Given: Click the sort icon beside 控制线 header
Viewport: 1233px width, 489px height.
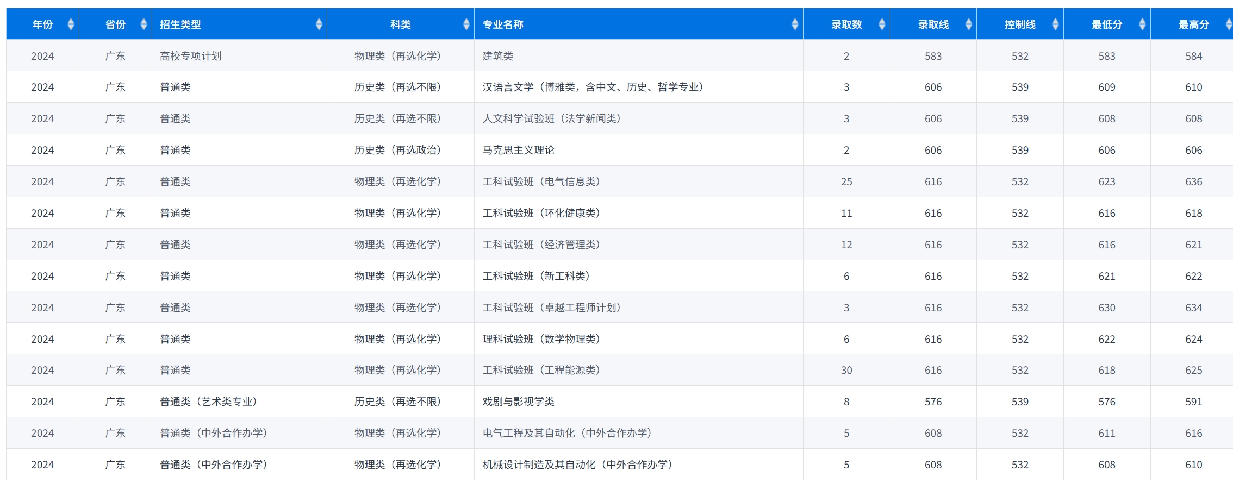Looking at the screenshot, I should pyautogui.click(x=1054, y=24).
